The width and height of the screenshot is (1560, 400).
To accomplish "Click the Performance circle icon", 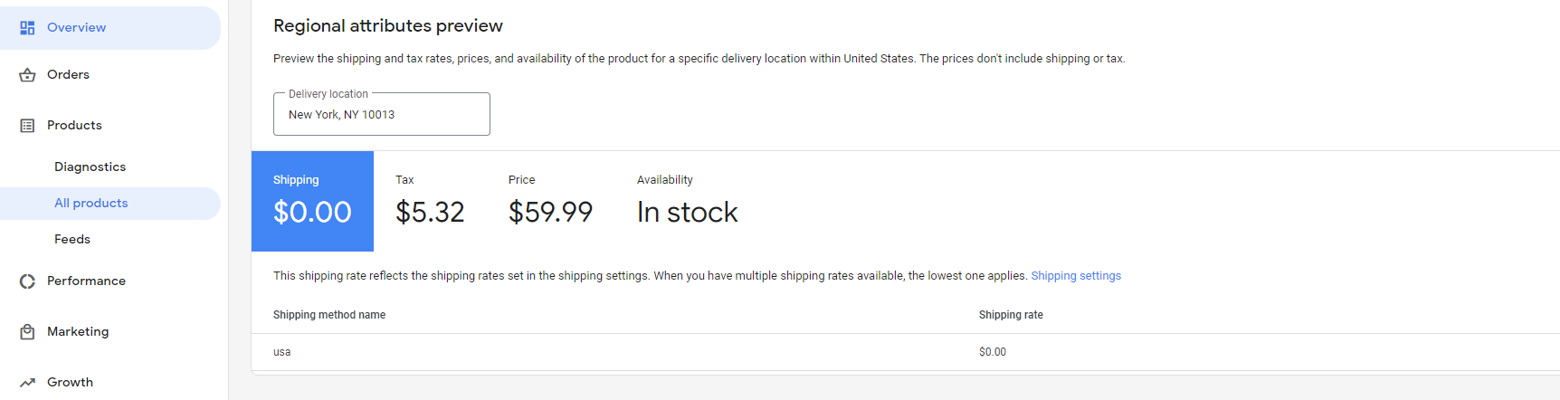I will point(27,281).
